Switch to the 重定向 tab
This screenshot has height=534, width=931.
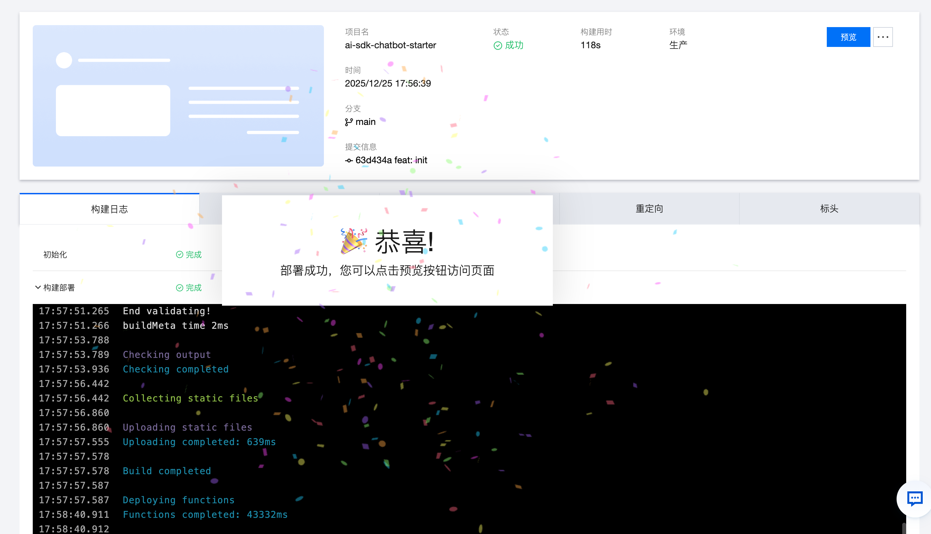pyautogui.click(x=649, y=209)
